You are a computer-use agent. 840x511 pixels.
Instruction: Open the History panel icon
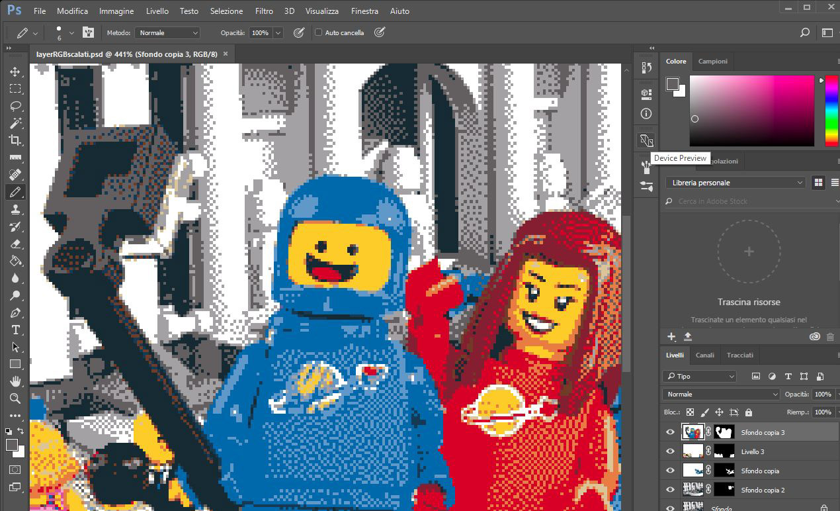646,67
